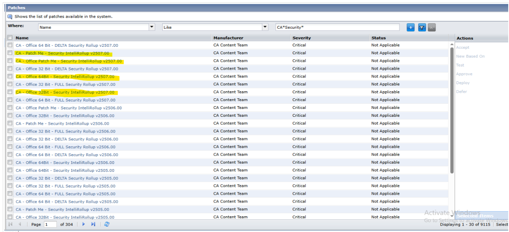Click the Approve action
Image resolution: width=509 pixels, height=232 pixels.
click(x=464, y=74)
